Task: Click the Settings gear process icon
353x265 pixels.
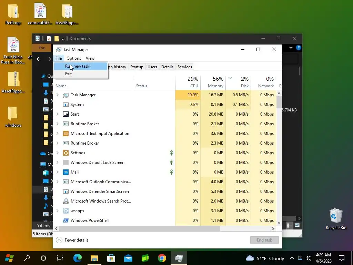Action: click(66, 153)
